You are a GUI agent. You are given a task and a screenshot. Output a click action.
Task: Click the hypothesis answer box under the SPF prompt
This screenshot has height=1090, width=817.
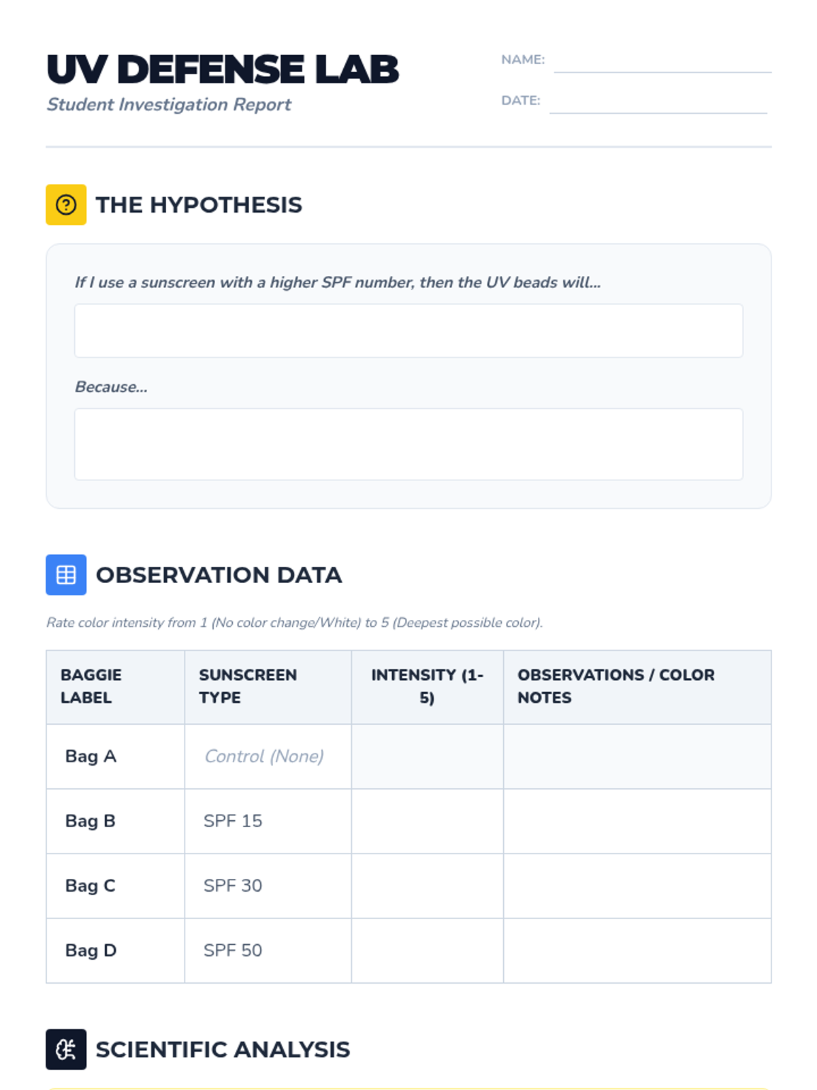click(408, 330)
